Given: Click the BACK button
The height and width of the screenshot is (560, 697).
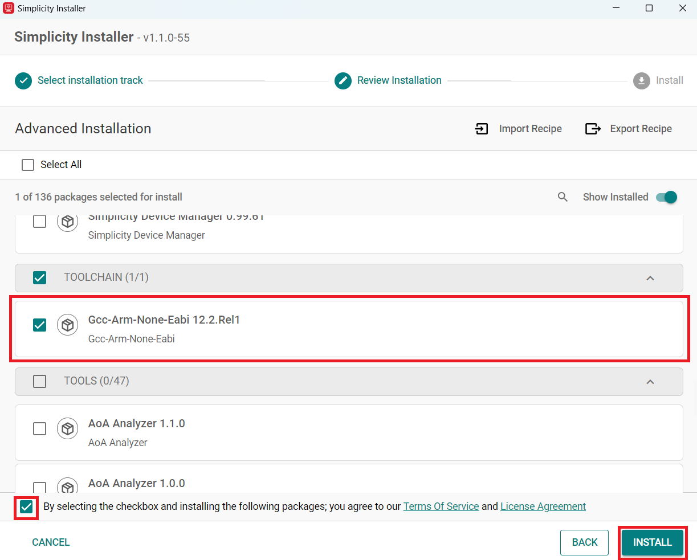Looking at the screenshot, I should [x=584, y=542].
